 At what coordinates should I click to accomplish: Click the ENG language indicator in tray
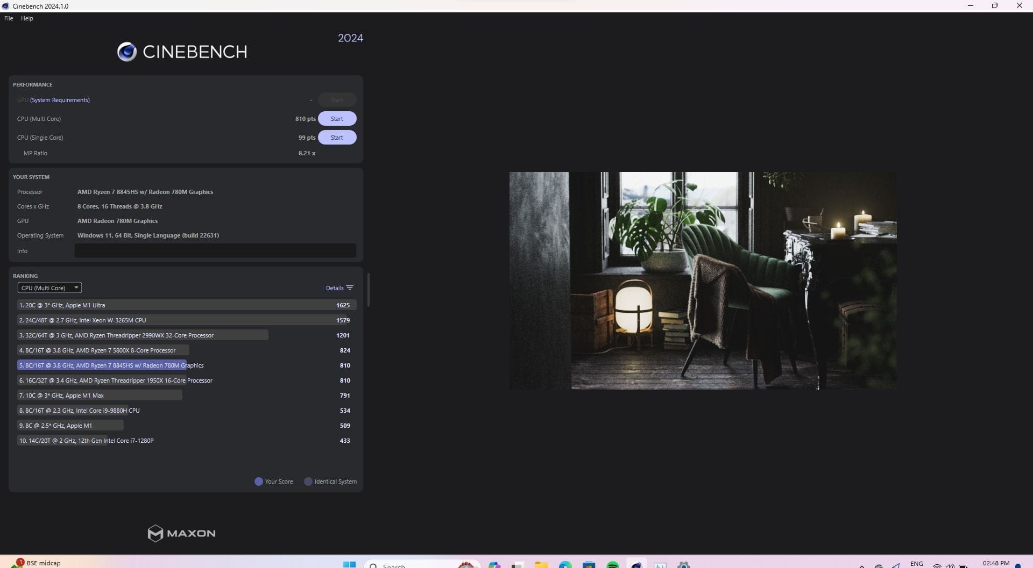917,564
